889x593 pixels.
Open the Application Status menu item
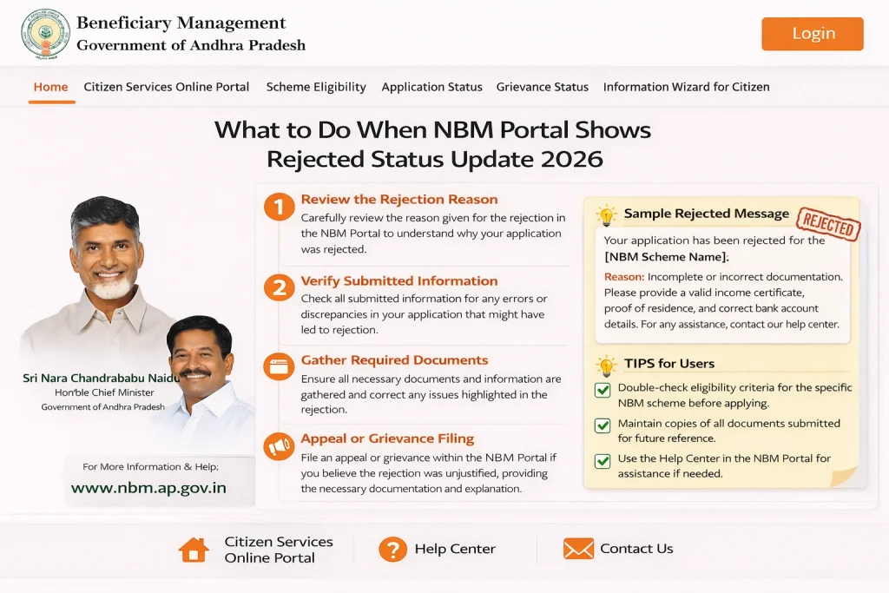point(431,87)
